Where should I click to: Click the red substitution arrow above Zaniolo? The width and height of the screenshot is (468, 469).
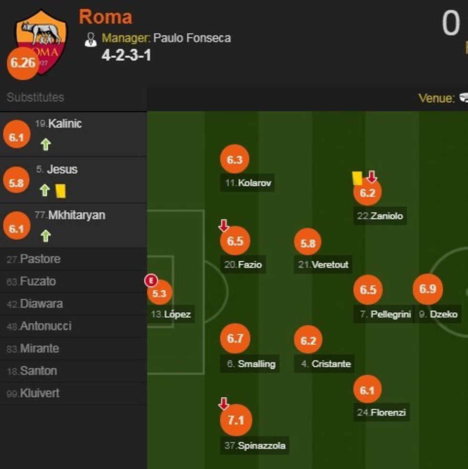372,177
